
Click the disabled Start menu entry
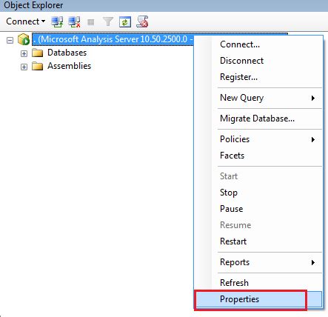click(x=258, y=176)
